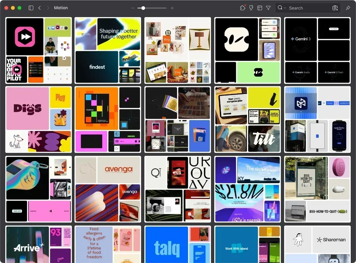Open the 855-HOW-TO-QUIT thumbnail

(317, 189)
